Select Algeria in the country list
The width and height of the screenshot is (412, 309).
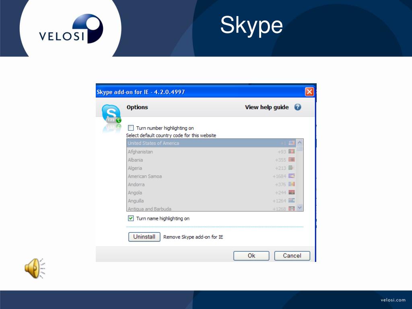[x=212, y=168]
